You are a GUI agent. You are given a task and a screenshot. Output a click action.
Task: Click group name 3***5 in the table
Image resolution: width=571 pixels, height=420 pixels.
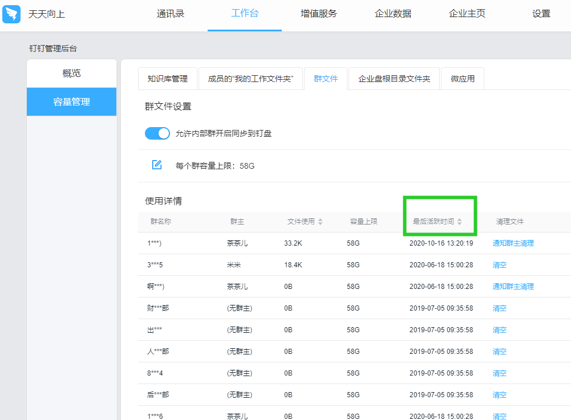(x=155, y=265)
